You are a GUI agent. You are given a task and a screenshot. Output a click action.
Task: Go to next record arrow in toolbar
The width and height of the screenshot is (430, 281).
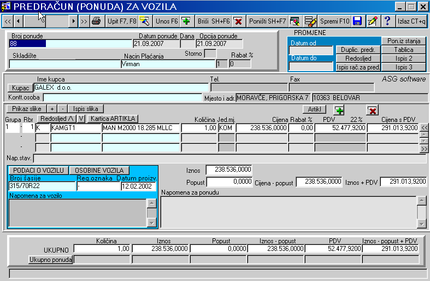pos(73,21)
